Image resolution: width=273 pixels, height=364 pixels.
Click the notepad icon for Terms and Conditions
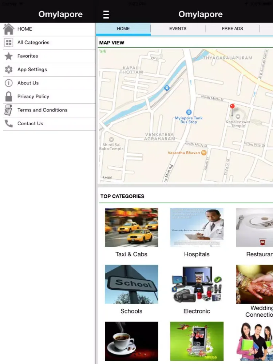[8, 110]
